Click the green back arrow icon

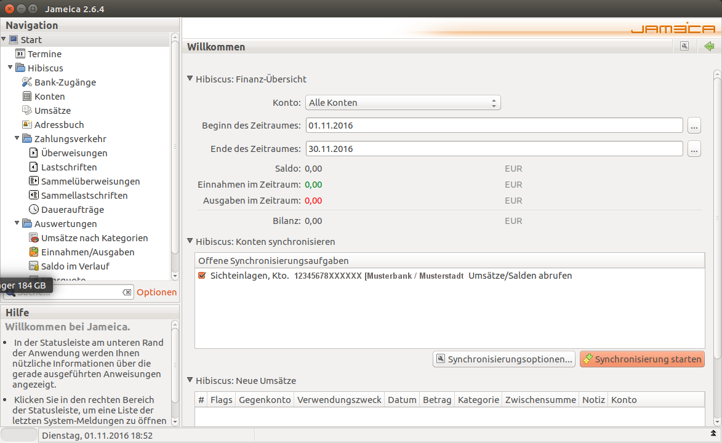[x=709, y=46]
